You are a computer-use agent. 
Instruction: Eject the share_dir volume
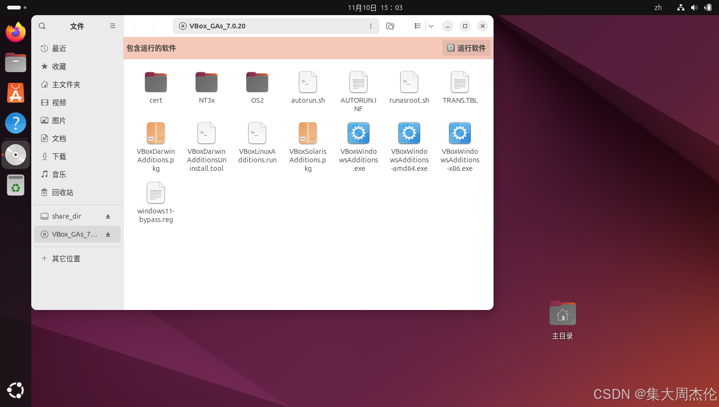coord(108,216)
